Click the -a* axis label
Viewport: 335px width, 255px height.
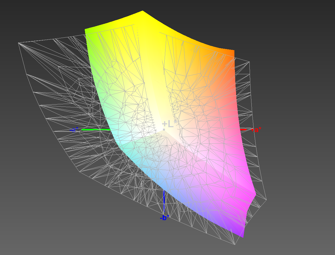click(74, 129)
